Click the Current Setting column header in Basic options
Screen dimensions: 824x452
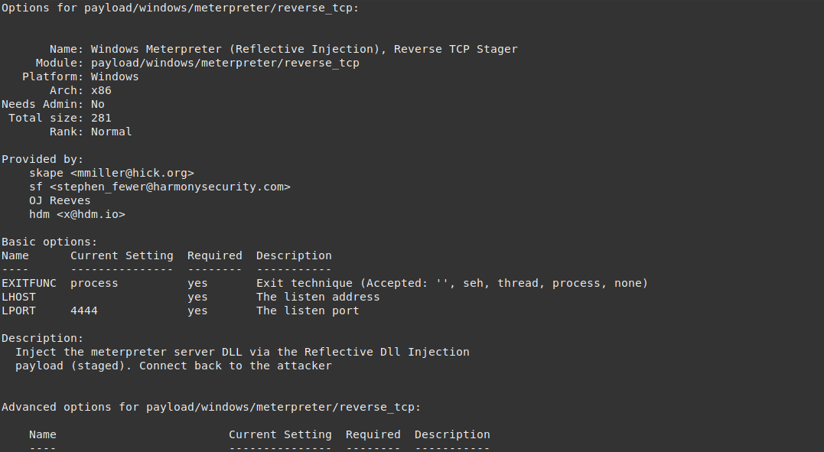pos(122,255)
